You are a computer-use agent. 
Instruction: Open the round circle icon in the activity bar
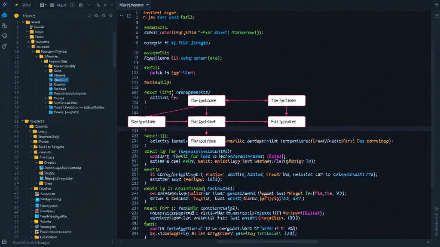pos(4,36)
